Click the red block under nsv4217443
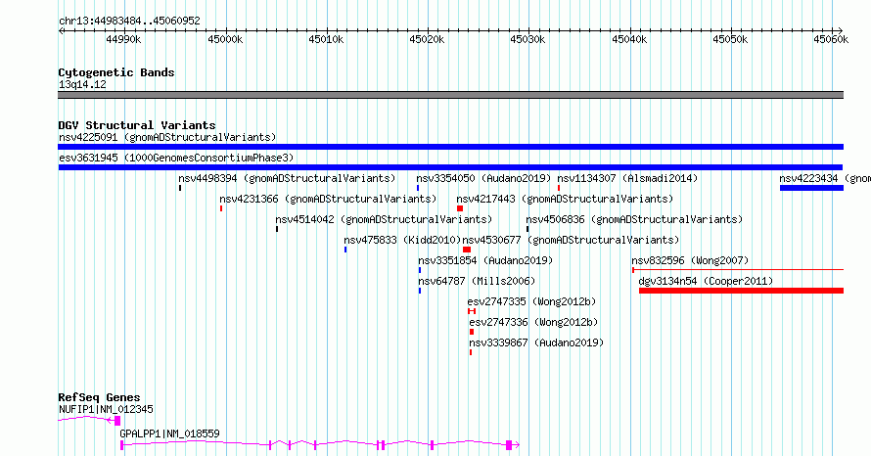 point(460,208)
